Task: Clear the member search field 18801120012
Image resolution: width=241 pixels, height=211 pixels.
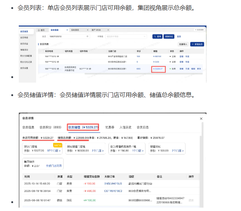Action: [x=87, y=36]
